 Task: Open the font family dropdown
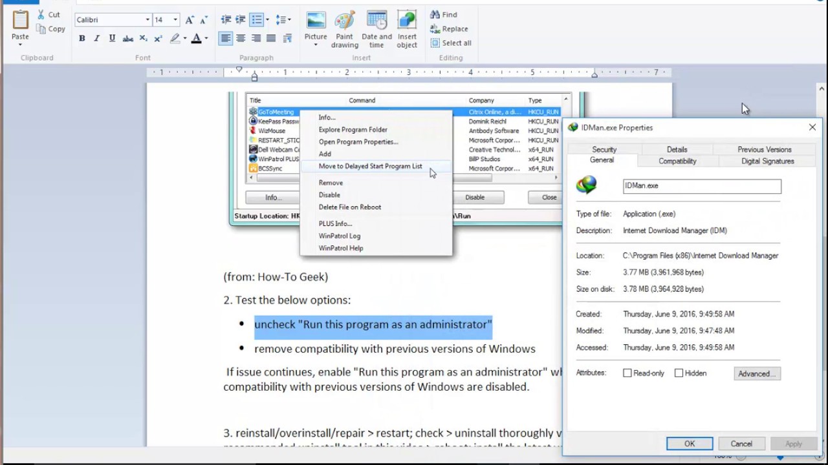[x=147, y=20]
